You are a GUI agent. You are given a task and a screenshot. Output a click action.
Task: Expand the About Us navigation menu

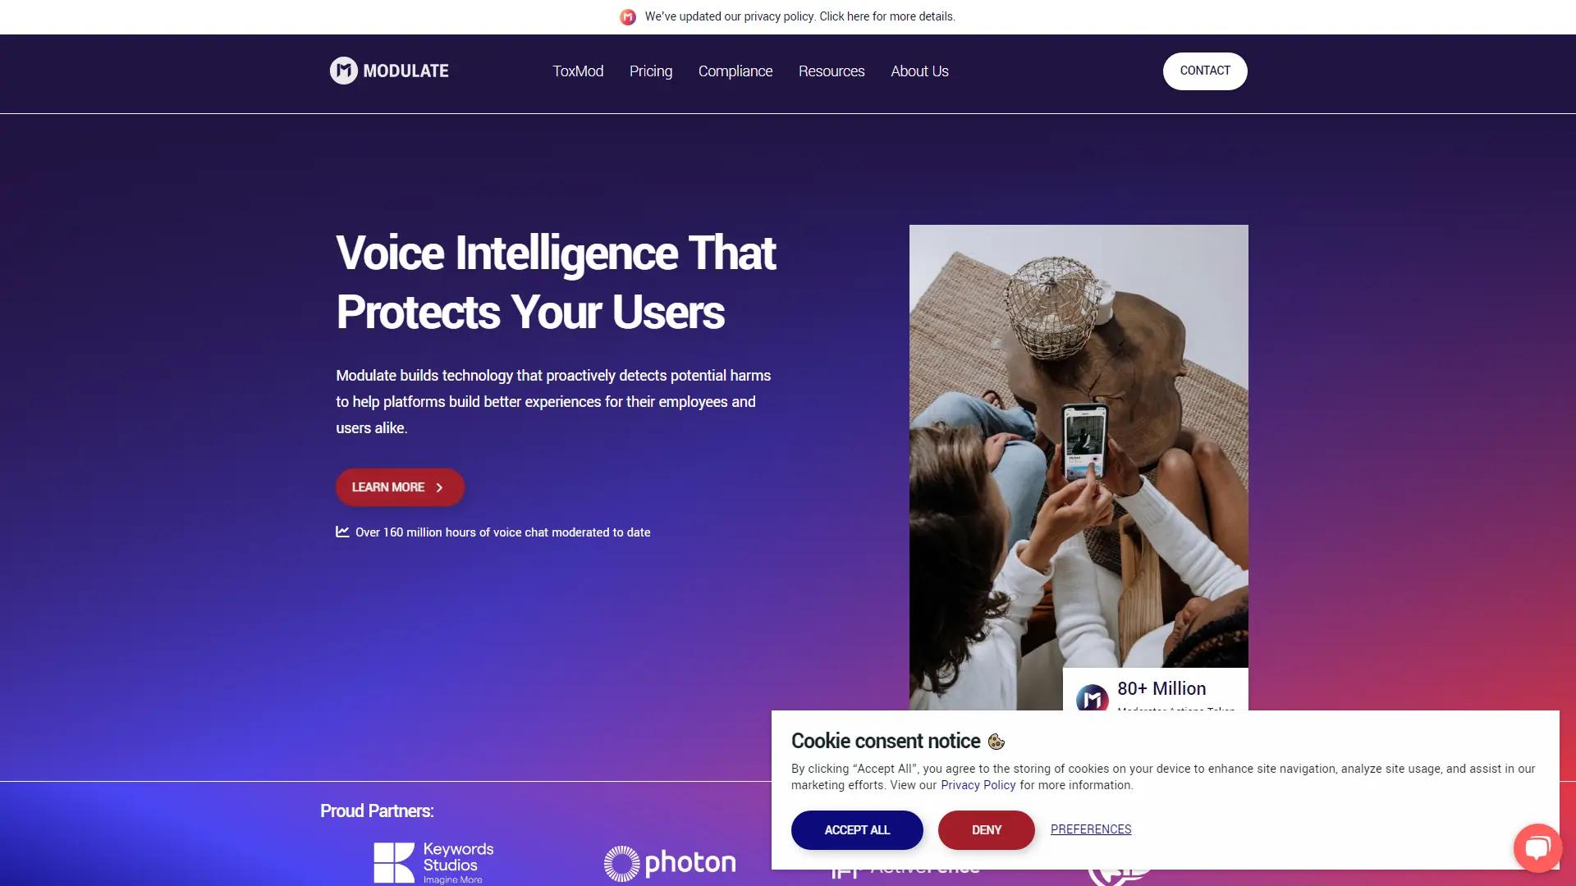[x=919, y=71]
